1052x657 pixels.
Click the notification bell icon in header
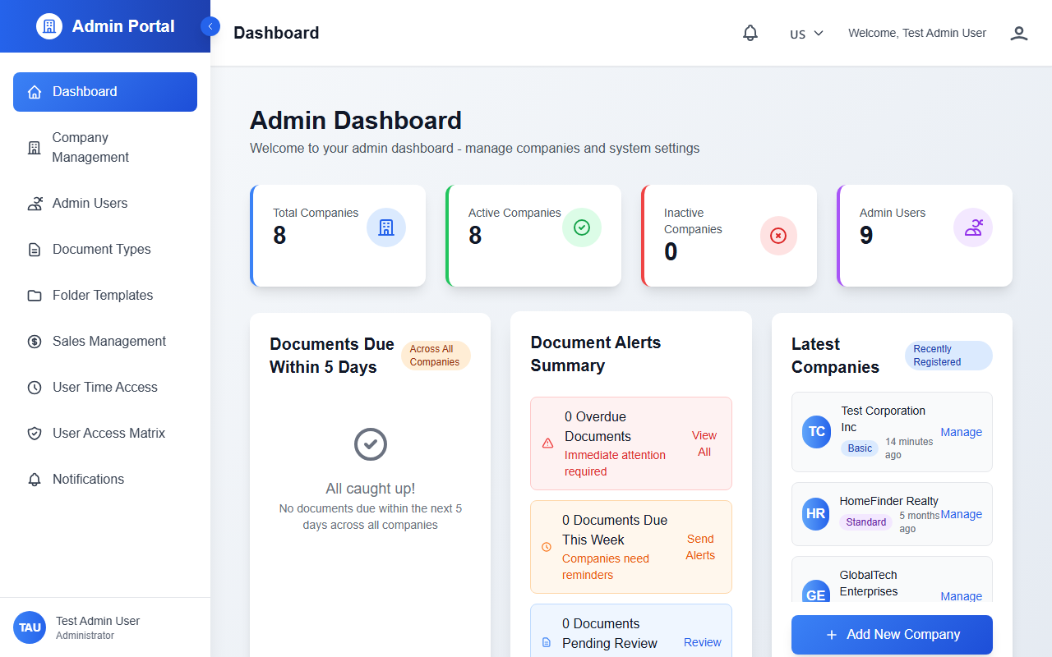[x=750, y=33]
